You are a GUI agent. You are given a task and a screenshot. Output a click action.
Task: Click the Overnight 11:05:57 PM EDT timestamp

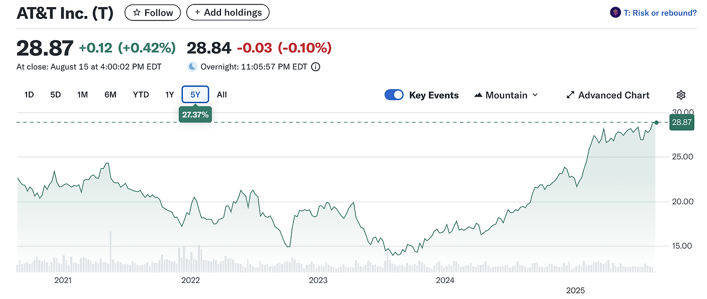(254, 67)
